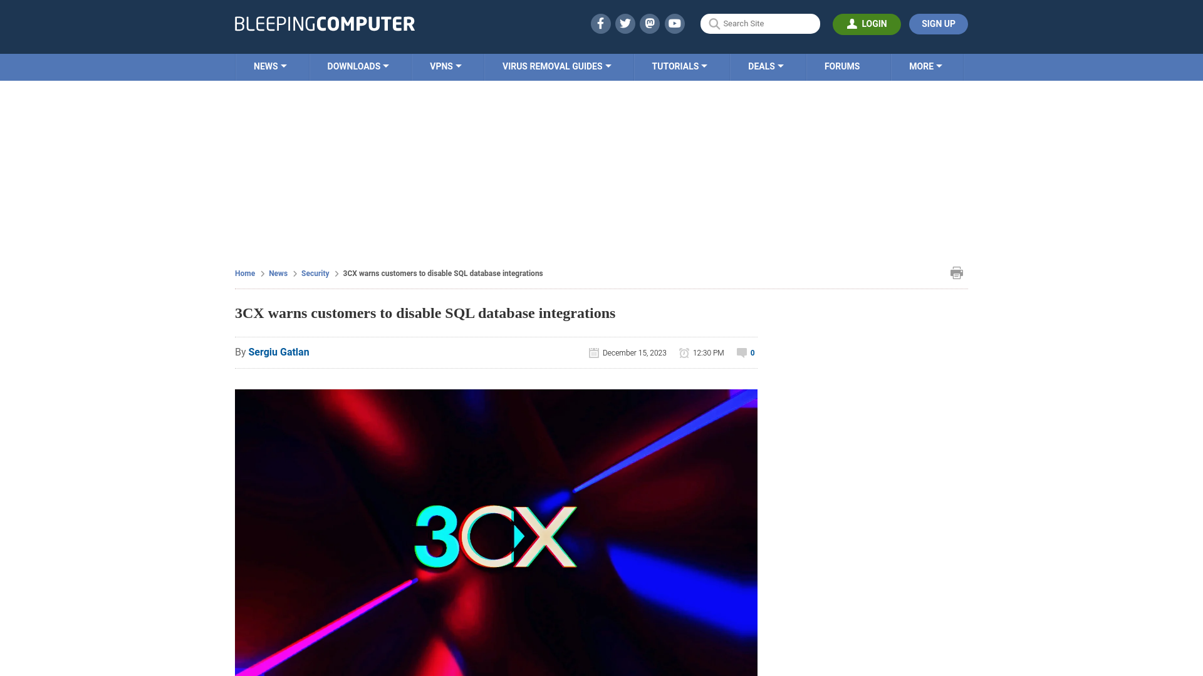Screen dimensions: 1203x676
Task: Click the BleepingComputer Twitter icon
Action: (625, 23)
